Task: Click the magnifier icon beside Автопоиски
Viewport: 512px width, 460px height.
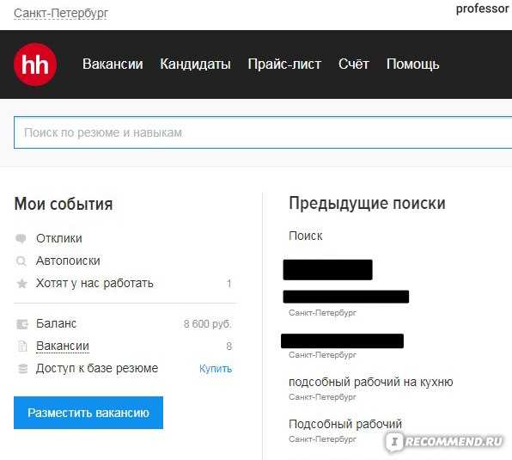Action: point(21,261)
